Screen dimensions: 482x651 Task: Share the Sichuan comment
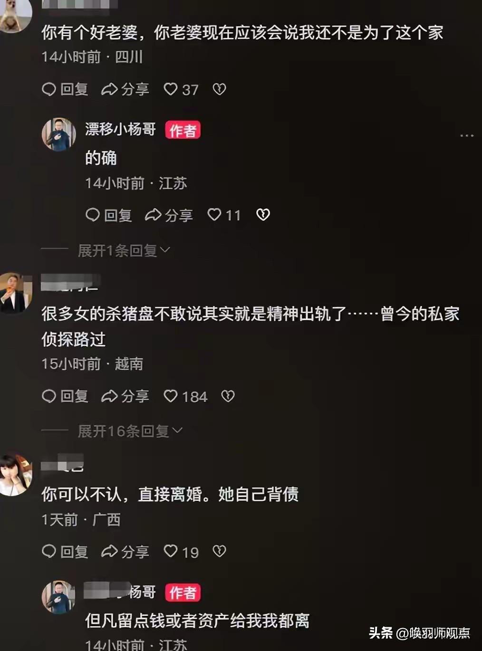(x=125, y=89)
